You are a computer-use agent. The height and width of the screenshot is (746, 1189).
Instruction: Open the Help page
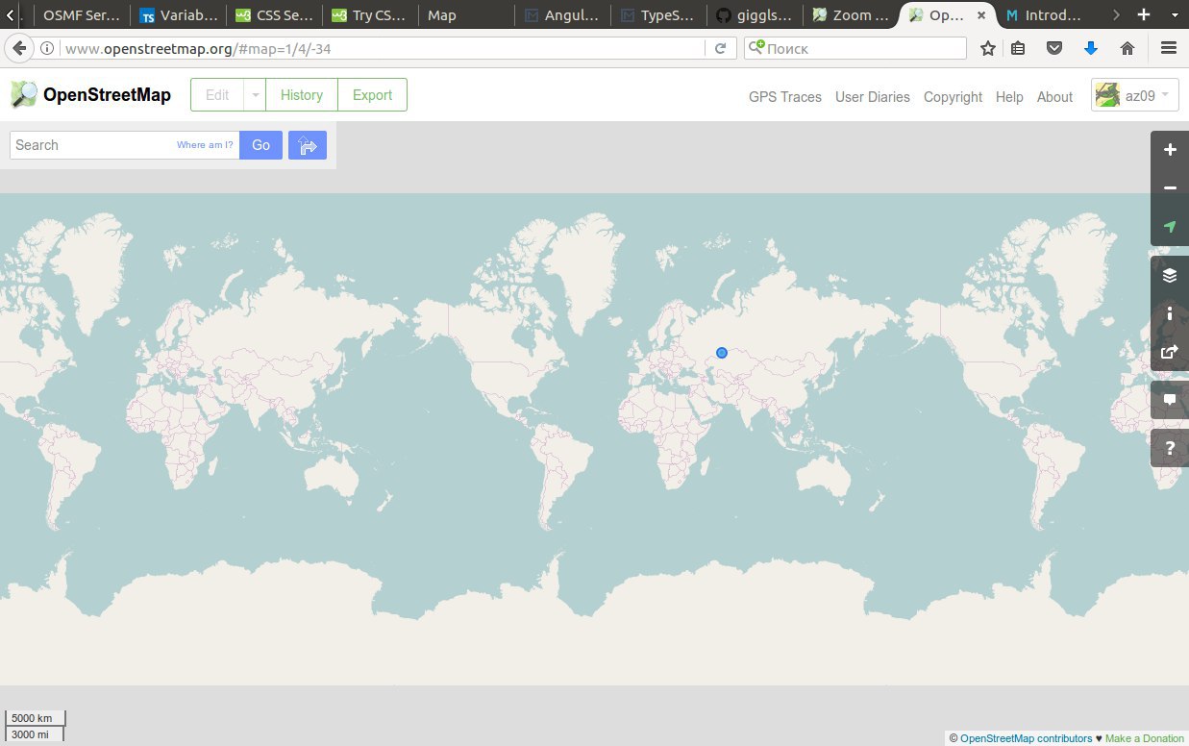pyautogui.click(x=1009, y=96)
